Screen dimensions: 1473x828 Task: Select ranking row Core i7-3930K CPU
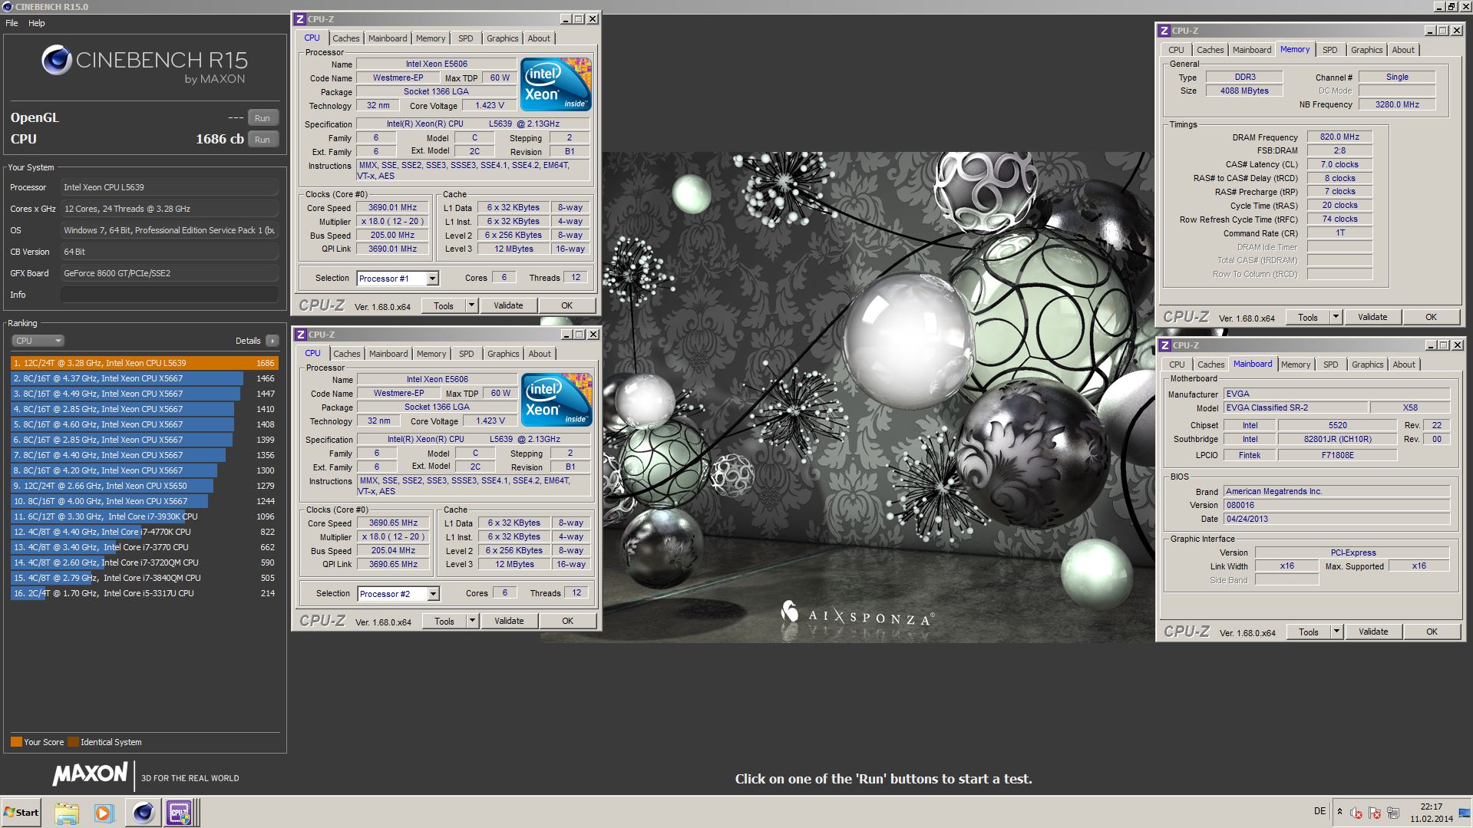(144, 516)
